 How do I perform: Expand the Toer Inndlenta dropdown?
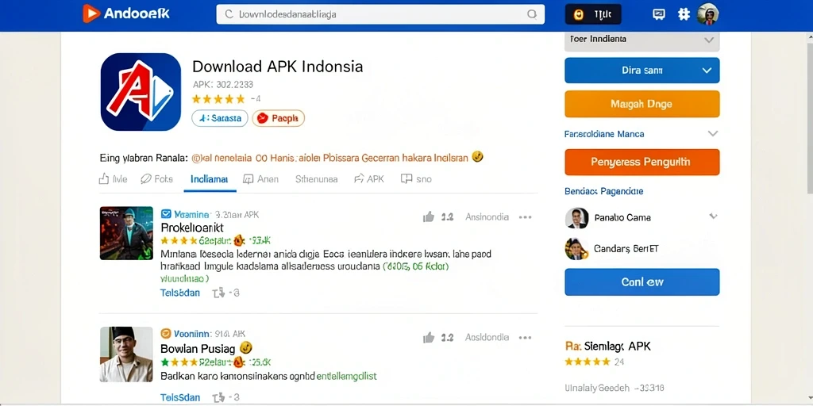(642, 40)
